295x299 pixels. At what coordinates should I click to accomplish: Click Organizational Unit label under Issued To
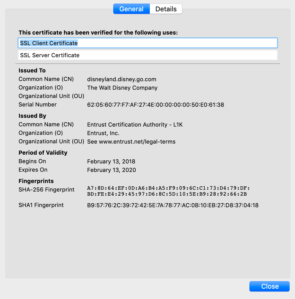[51, 96]
